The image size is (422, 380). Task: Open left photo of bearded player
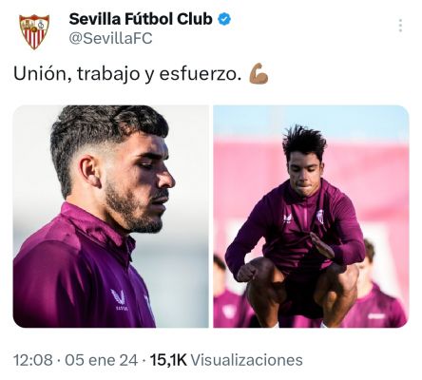coord(110,217)
